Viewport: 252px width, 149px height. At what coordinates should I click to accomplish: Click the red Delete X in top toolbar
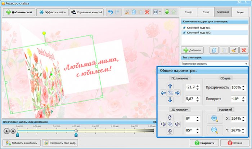(147, 12)
